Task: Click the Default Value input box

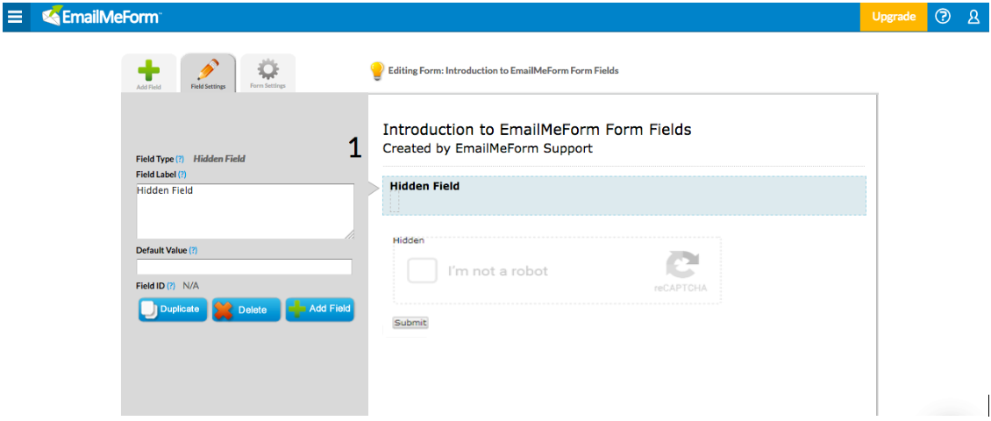Action: 244,267
